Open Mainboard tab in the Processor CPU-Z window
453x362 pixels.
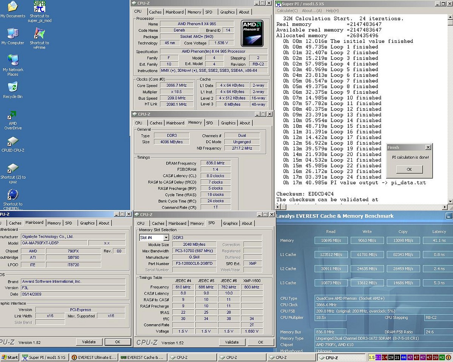[x=175, y=12]
